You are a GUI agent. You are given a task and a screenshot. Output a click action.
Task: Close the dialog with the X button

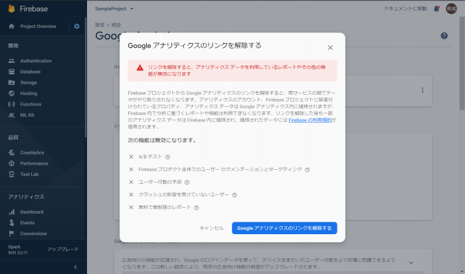pos(330,48)
